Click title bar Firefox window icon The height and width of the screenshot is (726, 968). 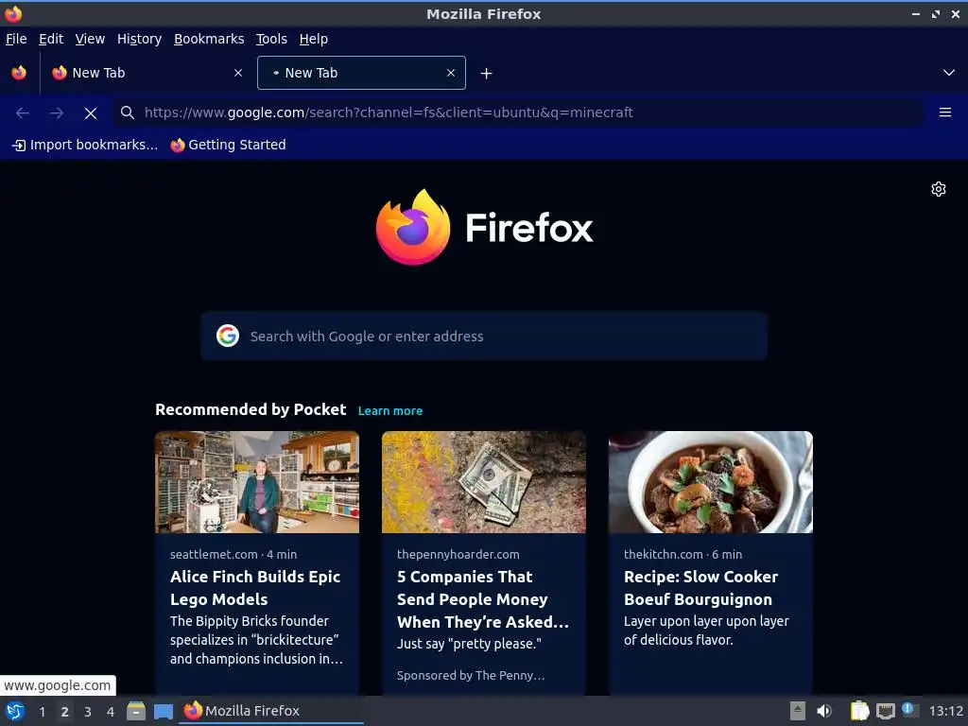click(x=13, y=13)
